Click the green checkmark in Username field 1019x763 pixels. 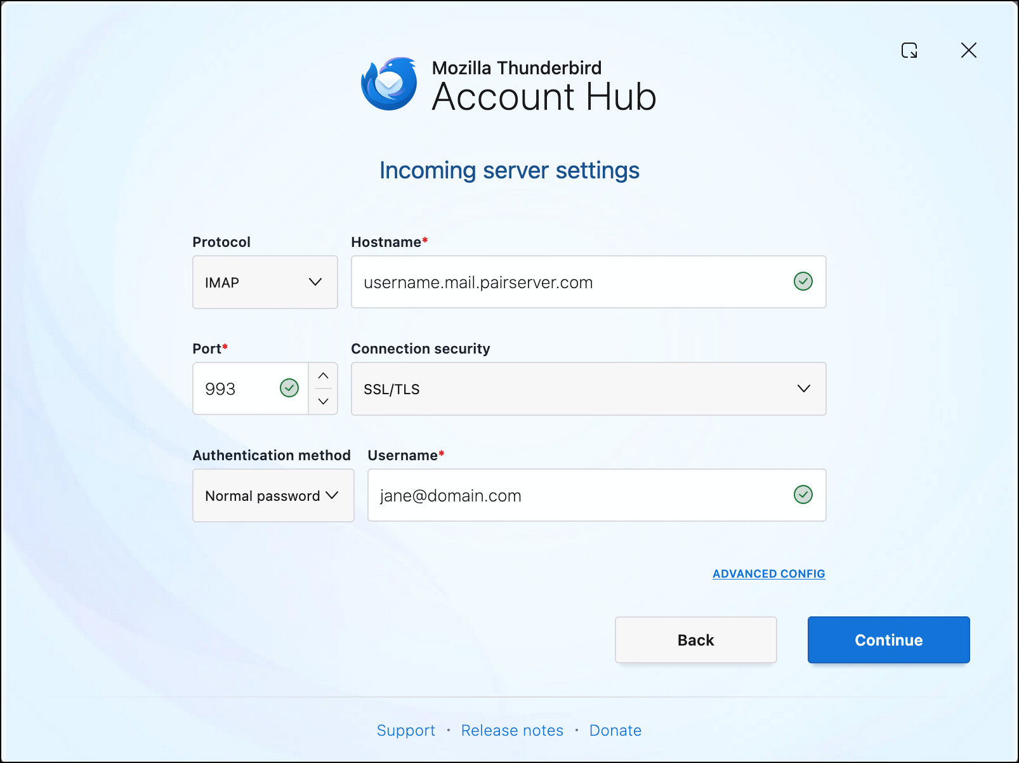coord(803,494)
